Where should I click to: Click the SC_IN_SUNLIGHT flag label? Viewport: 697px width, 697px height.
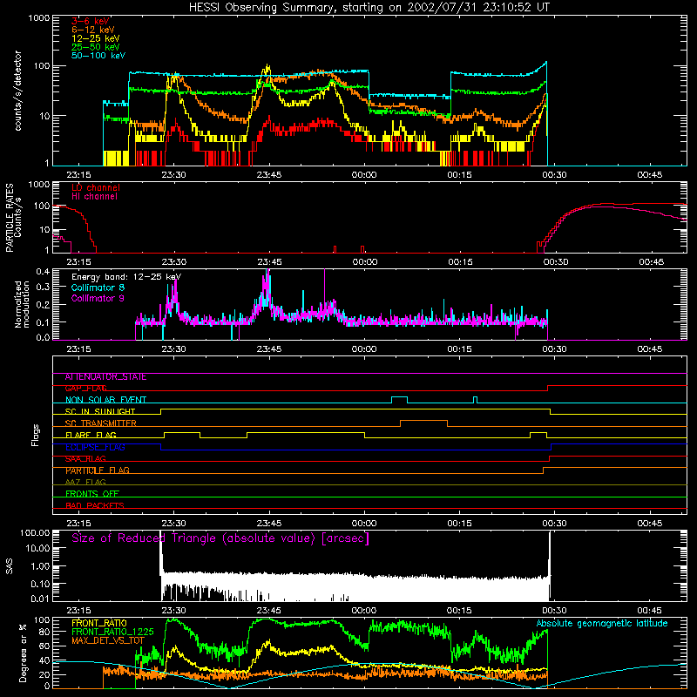(100, 411)
